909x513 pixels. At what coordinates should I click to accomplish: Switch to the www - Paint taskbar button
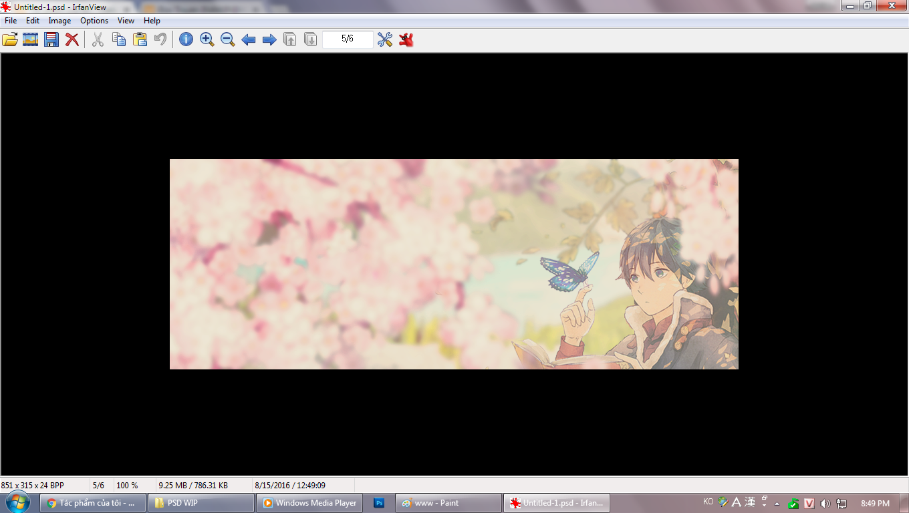(448, 503)
